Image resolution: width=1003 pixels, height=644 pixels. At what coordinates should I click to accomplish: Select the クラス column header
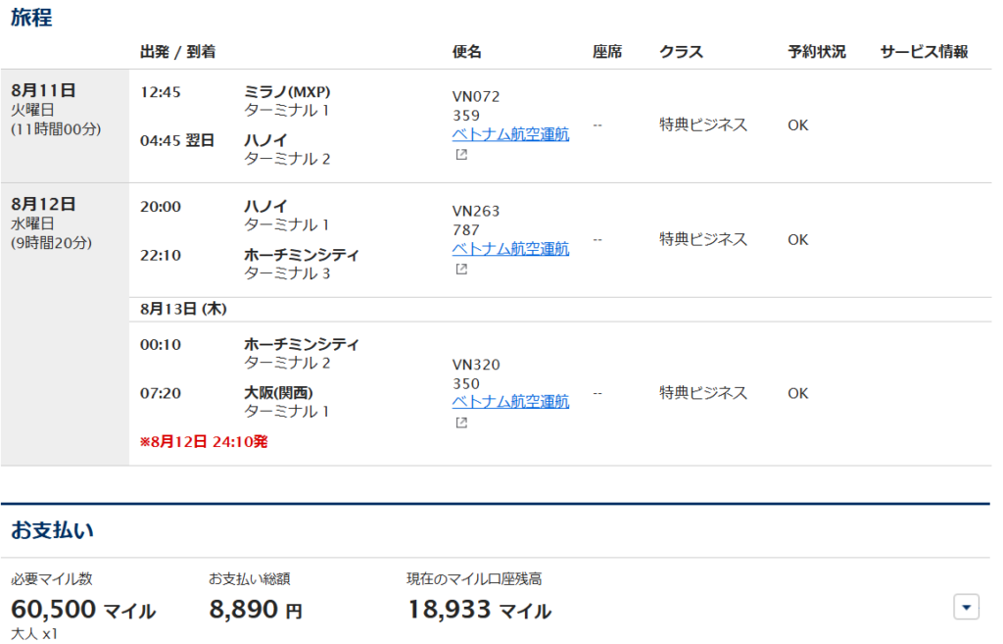coord(681,52)
